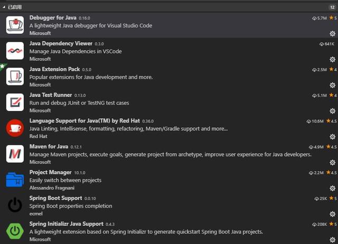Click the Java Test Runner checkbox icon
This screenshot has height=244, width=338.
15,102
